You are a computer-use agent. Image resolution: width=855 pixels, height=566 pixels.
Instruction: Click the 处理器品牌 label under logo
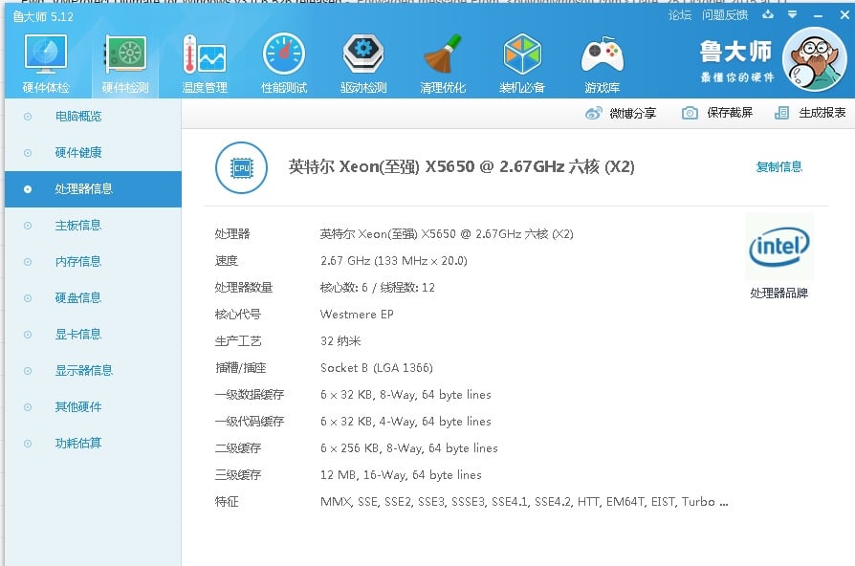(x=778, y=294)
